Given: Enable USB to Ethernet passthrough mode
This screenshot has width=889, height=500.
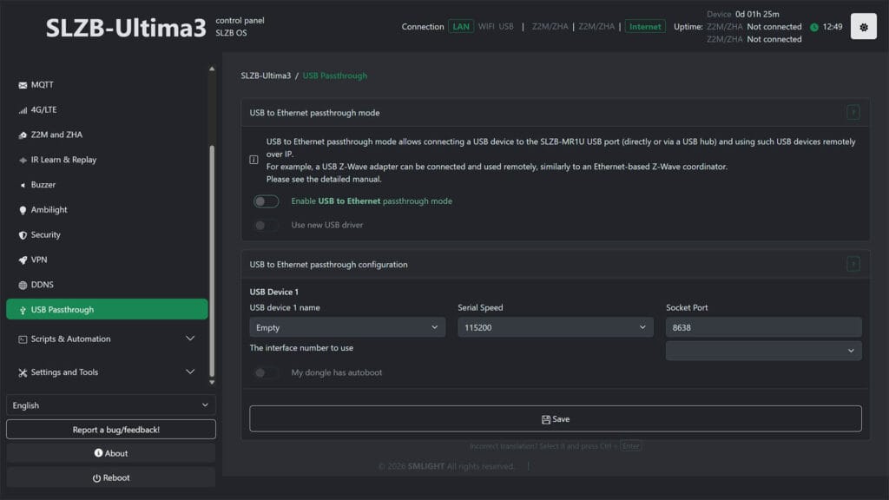Looking at the screenshot, I should [x=266, y=201].
